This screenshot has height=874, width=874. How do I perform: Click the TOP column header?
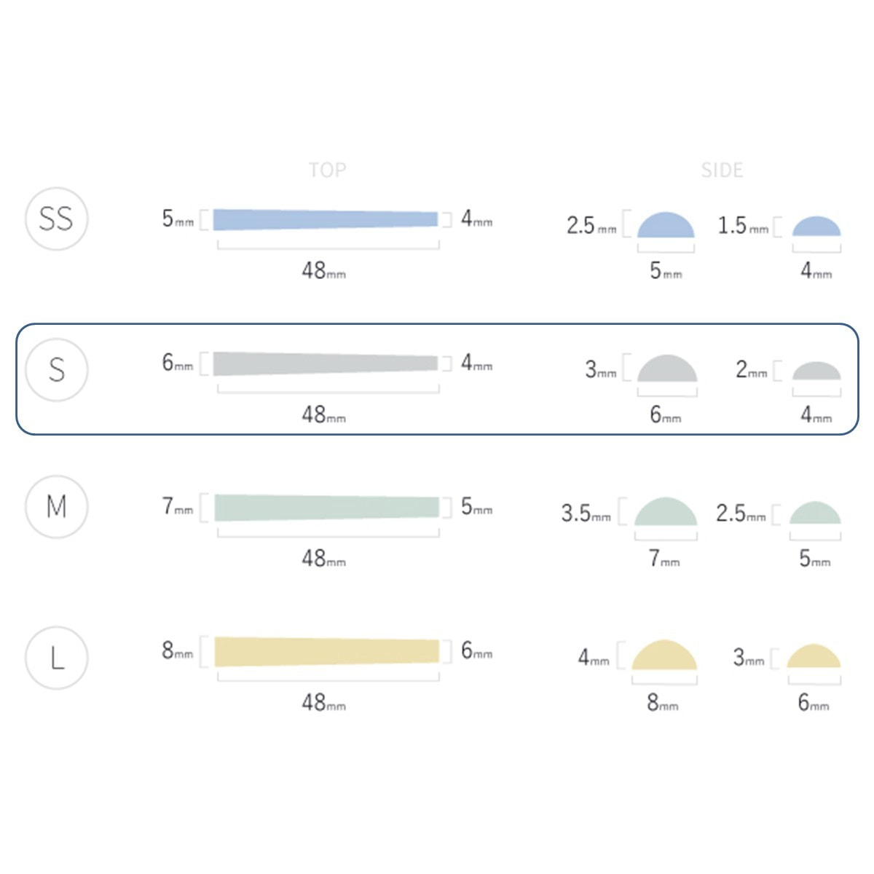click(x=327, y=170)
